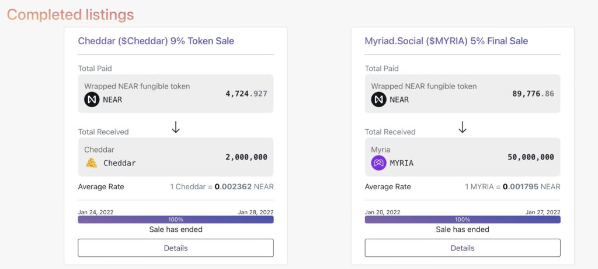Click the Jan 24, 2022 start date
598x269 pixels.
point(96,213)
